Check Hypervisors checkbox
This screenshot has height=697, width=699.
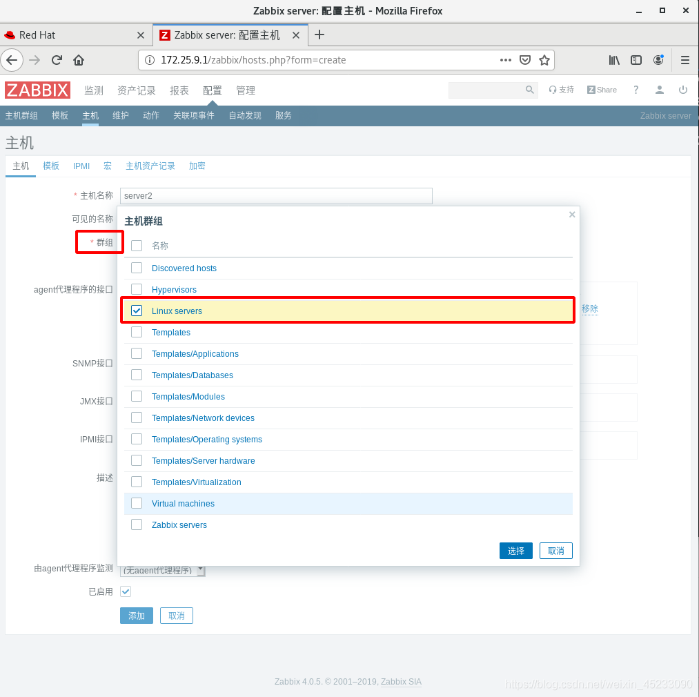(137, 289)
